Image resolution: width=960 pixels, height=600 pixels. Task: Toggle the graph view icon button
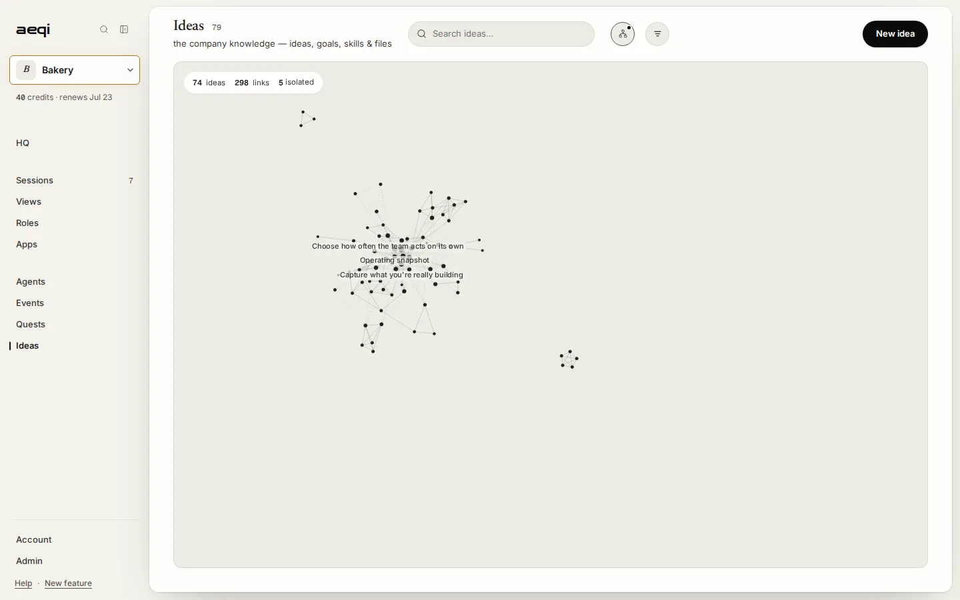pyautogui.click(x=623, y=34)
